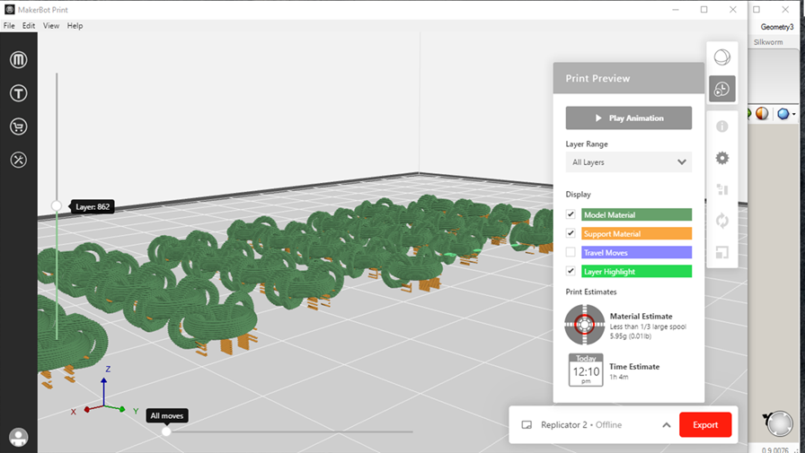Select the Replicator 2 Offline printer

click(581, 425)
